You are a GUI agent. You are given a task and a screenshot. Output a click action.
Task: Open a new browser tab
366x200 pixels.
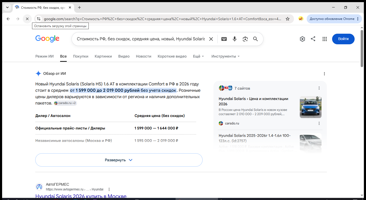click(79, 7)
